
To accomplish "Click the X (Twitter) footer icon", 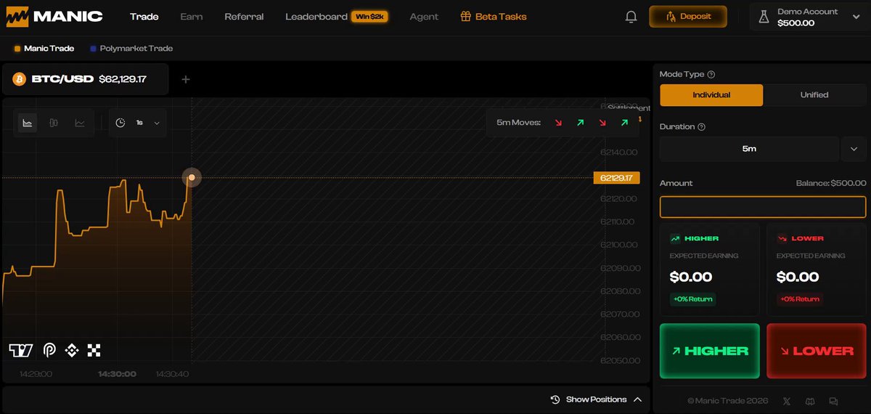I will pos(787,400).
